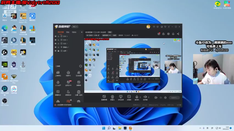The width and height of the screenshot is (234, 131).
Task: Toggle visibility of the 摄像头 1 source
Action: click(x=56, y=47)
